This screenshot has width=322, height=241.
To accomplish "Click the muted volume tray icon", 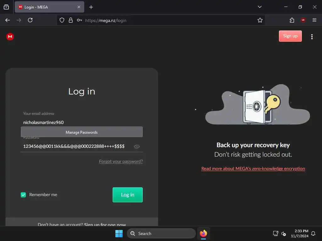I will pos(284,233).
